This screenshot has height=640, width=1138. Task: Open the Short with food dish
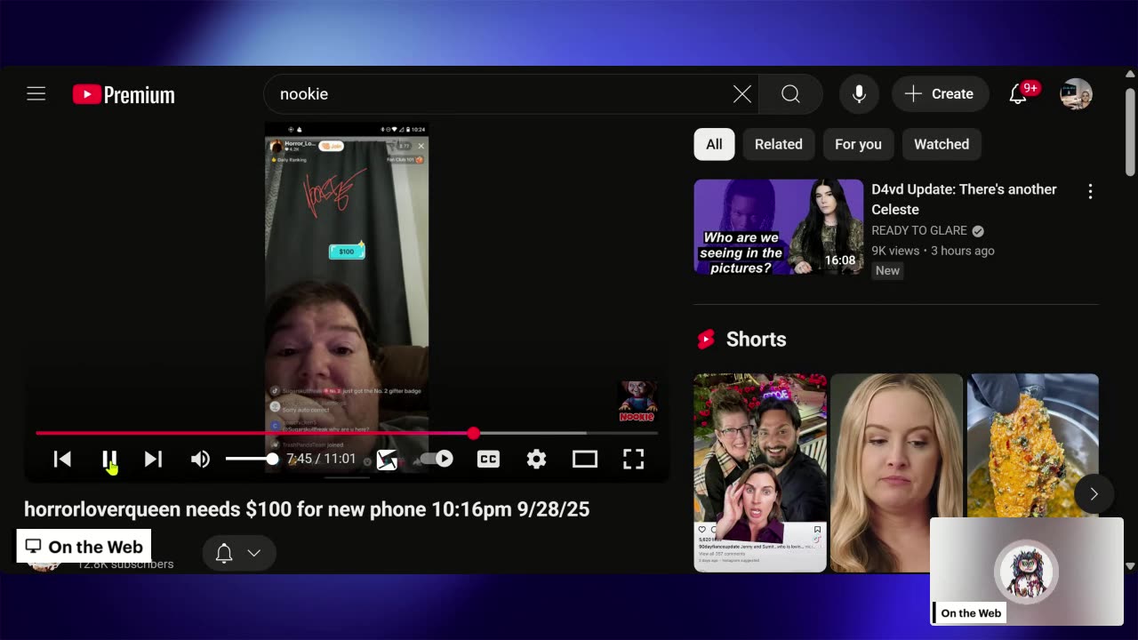1033,444
